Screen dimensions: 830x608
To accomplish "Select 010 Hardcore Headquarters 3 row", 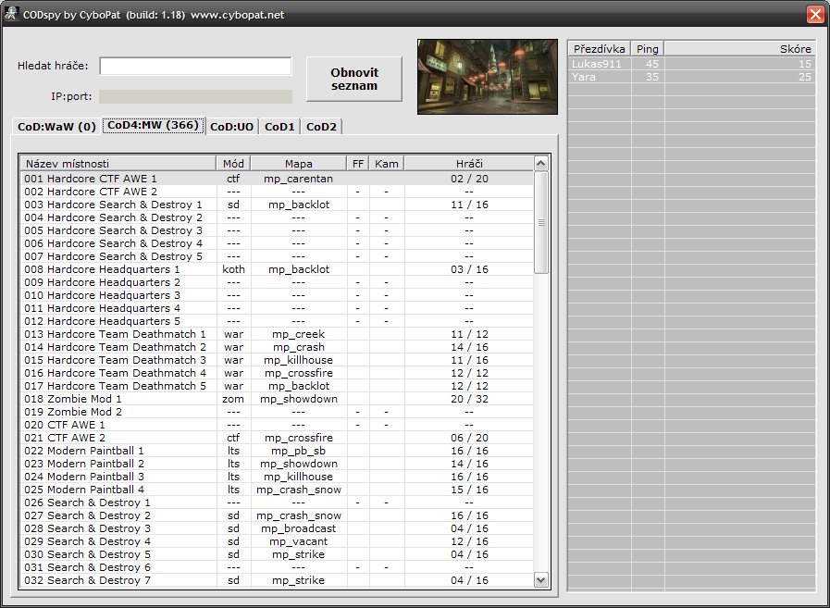I will pos(277,295).
